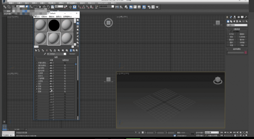Screen dimensions: 254x139
Task: Pick material from object with eyedropper
Action: 45,54
